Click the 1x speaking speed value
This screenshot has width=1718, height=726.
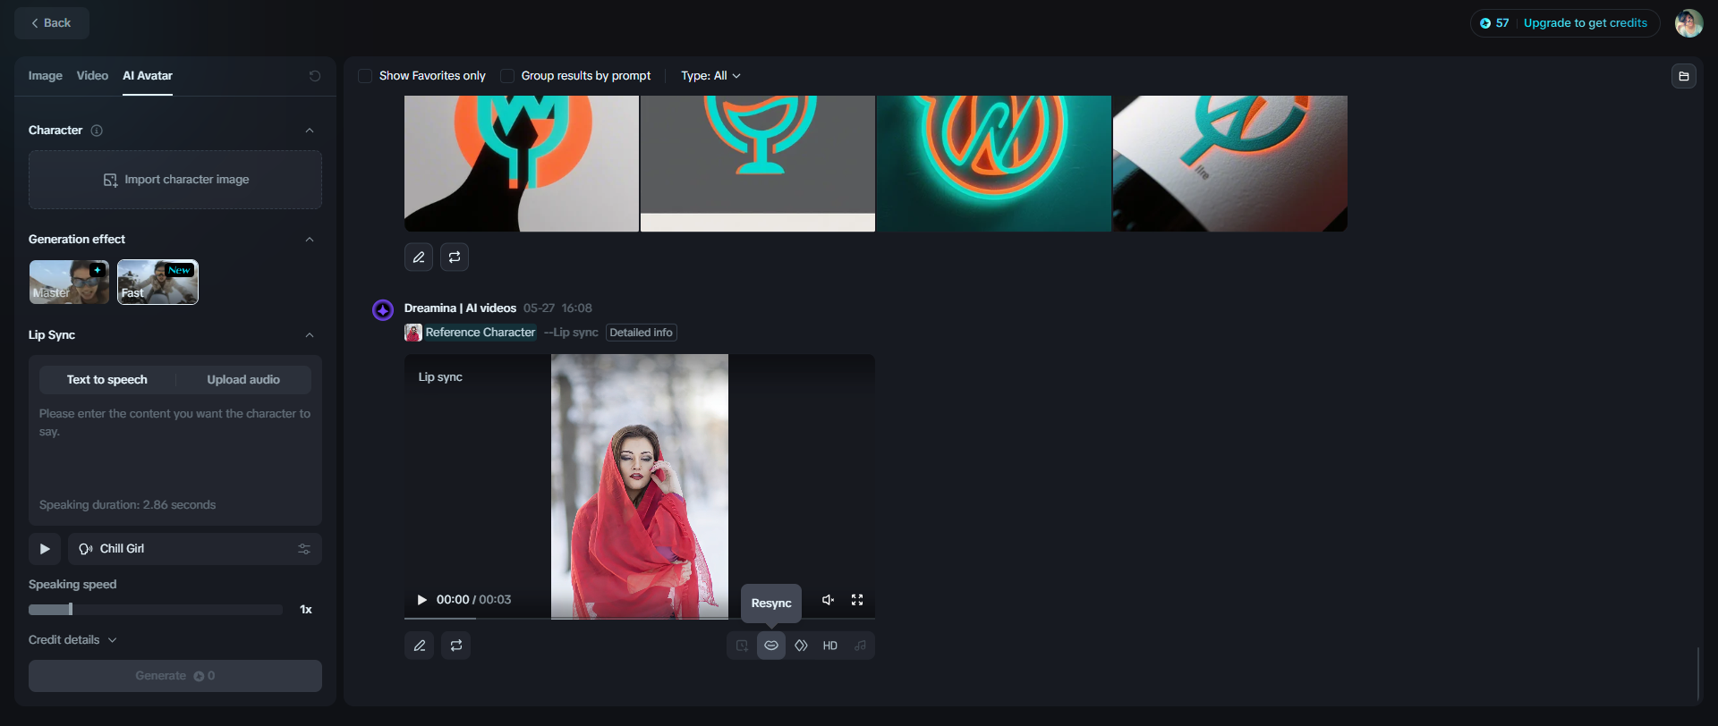coord(306,610)
